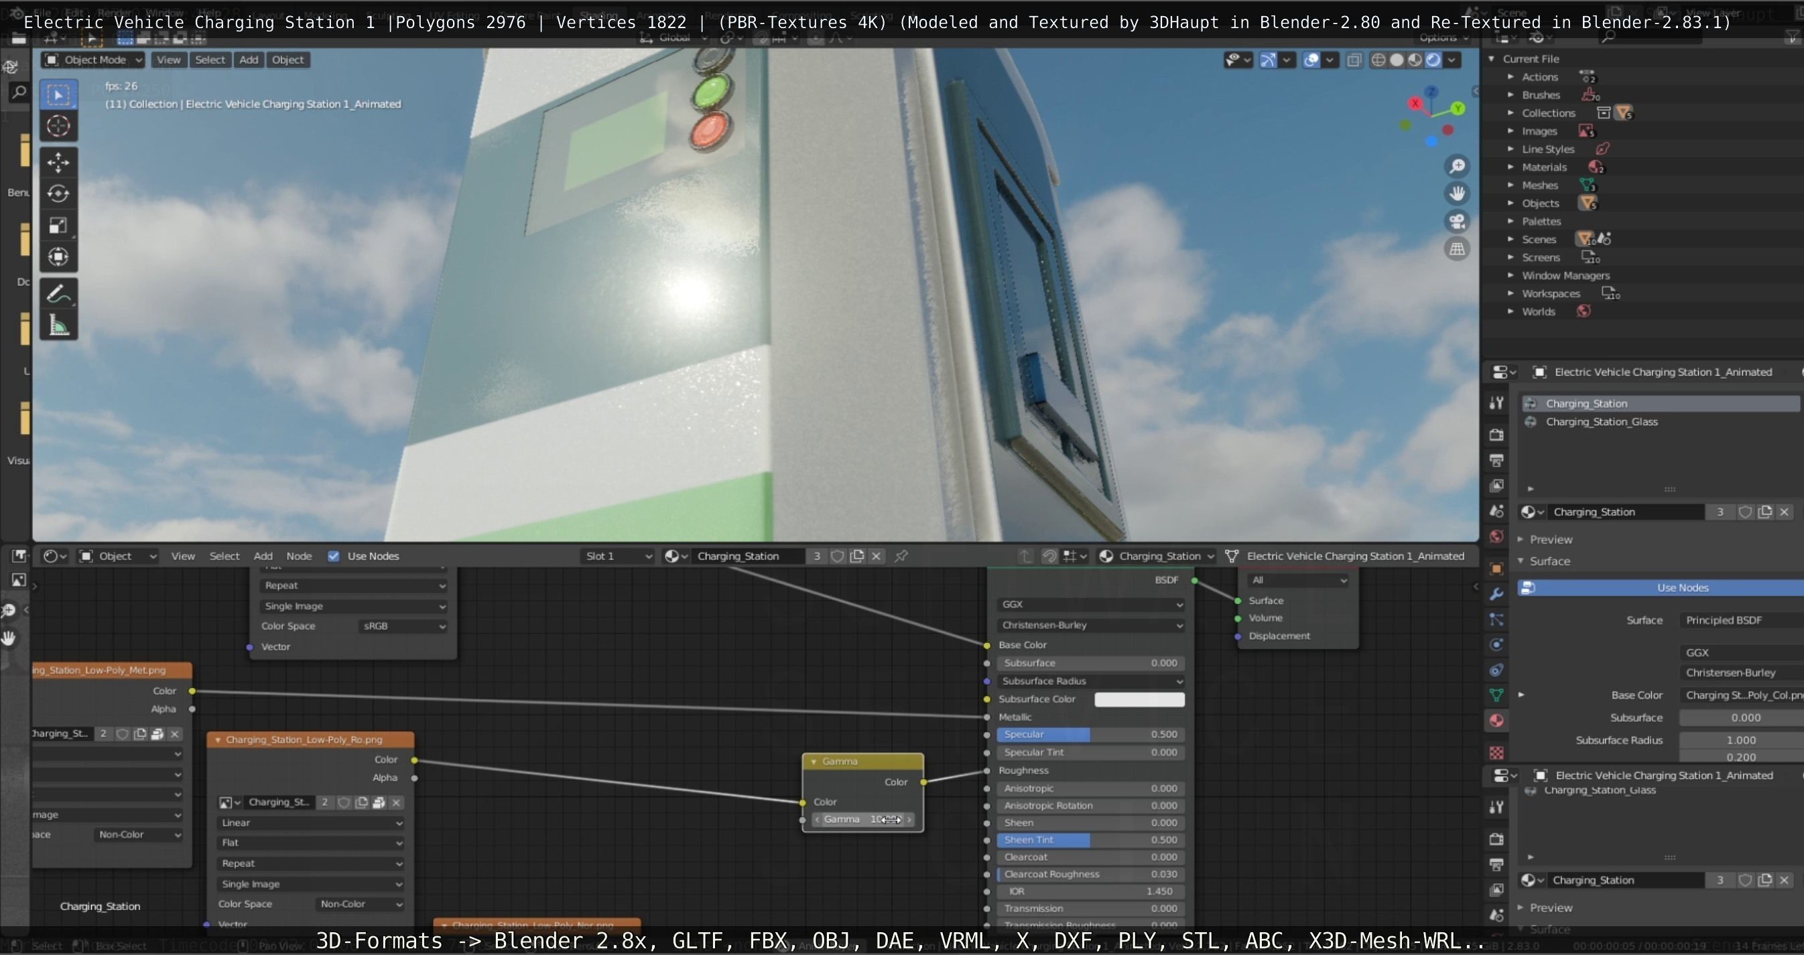Open the Object Mode dropdown
Screen dimensions: 1804x955
pos(93,60)
